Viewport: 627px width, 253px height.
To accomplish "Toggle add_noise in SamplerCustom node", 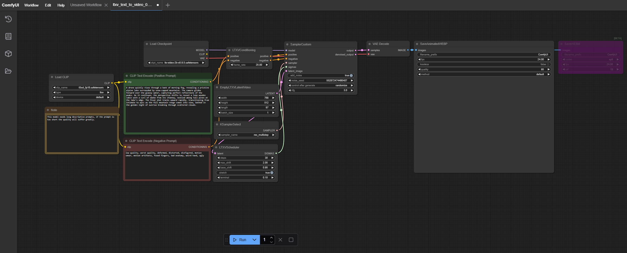I will coord(351,75).
